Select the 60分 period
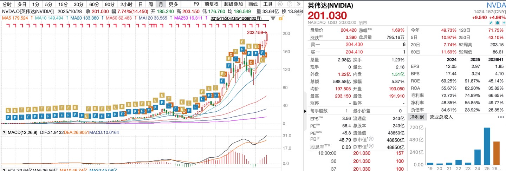 (94, 5)
